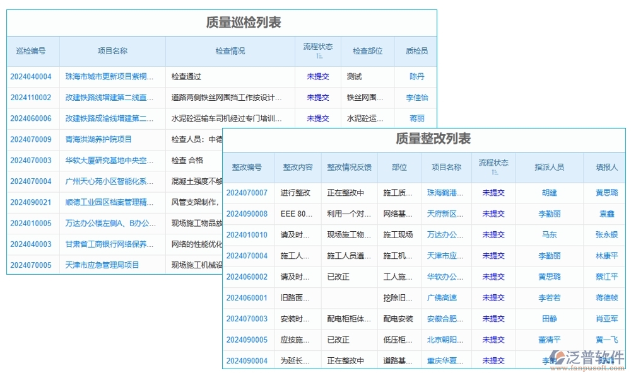Select rectification record row 2024070007
The height and width of the screenshot is (378, 631).
point(248,193)
